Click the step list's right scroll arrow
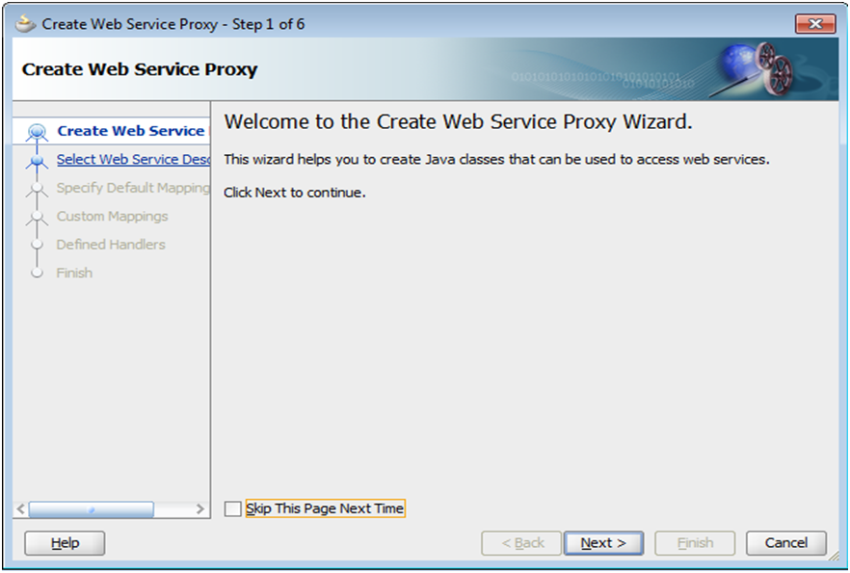 point(199,508)
